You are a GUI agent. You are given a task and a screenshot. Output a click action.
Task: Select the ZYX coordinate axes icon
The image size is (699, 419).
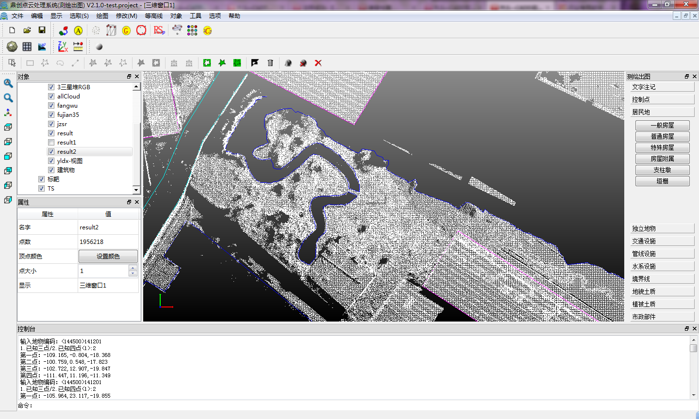(x=63, y=47)
